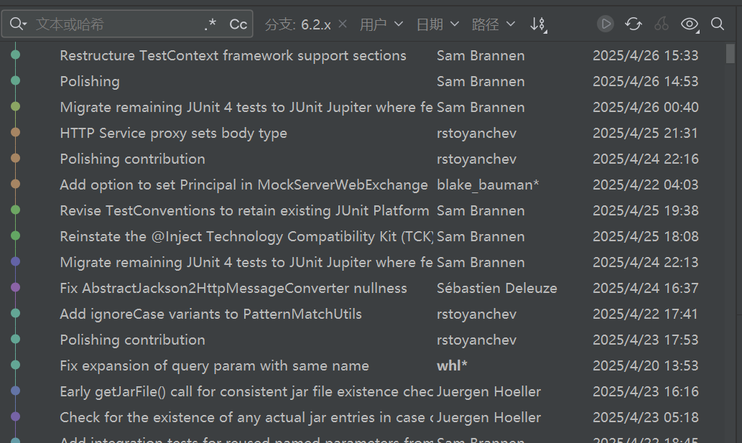Viewport: 742px width, 443px height.
Task: Click the cherry-pick icon
Action: coord(662,24)
